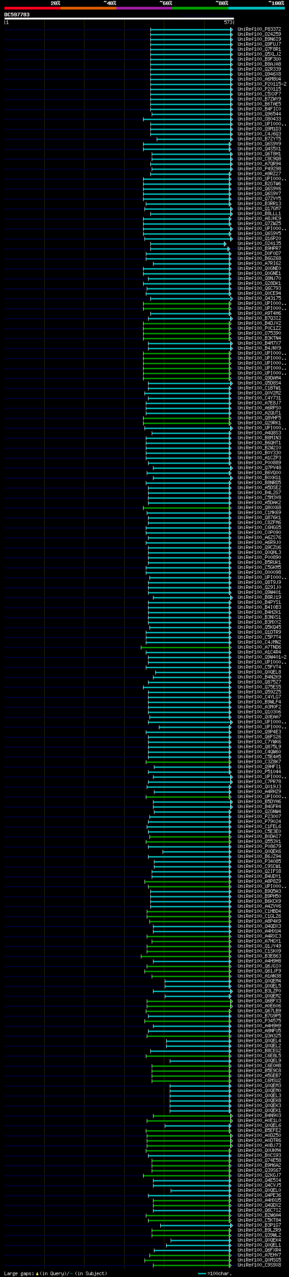
Task: Select the UniRef100_Q9CZU6 label
Action: point(259,548)
